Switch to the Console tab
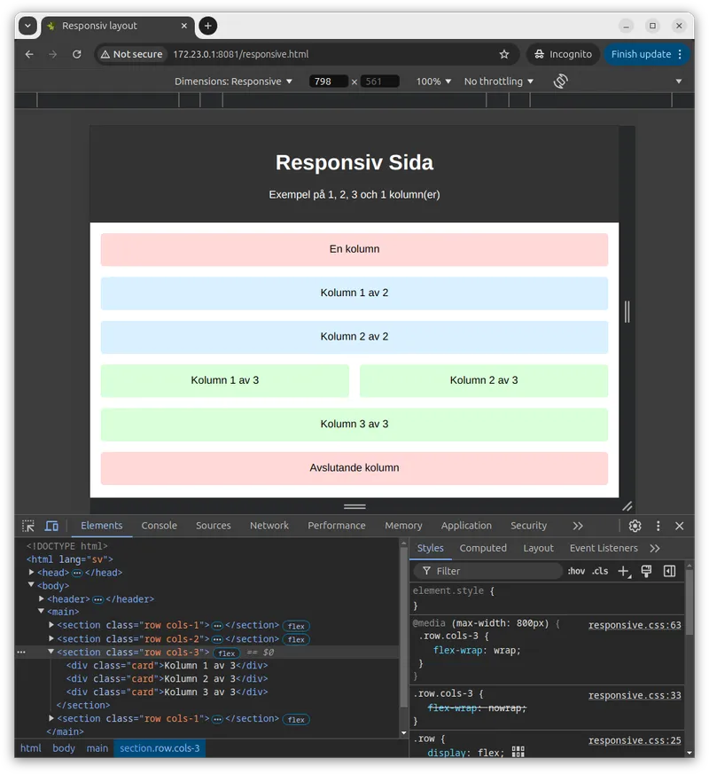This screenshot has height=774, width=709. (x=160, y=526)
